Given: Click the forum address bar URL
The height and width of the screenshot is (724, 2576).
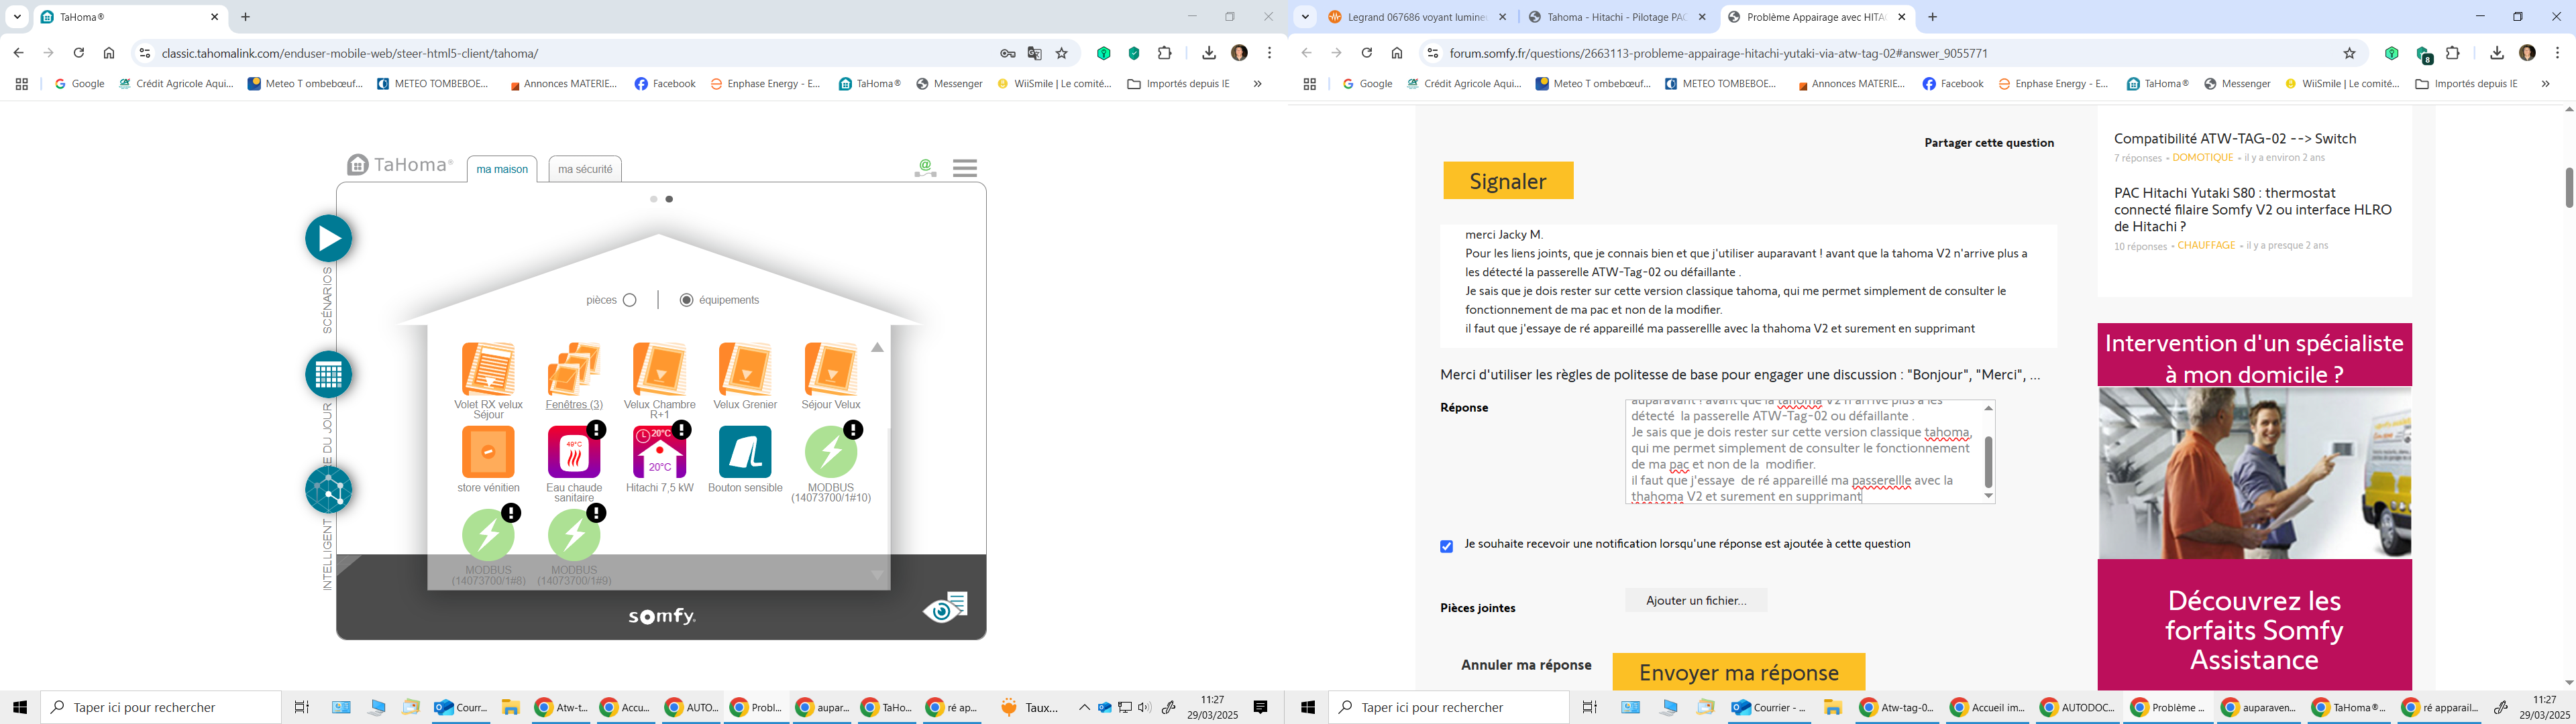Looking at the screenshot, I should click(x=1719, y=53).
